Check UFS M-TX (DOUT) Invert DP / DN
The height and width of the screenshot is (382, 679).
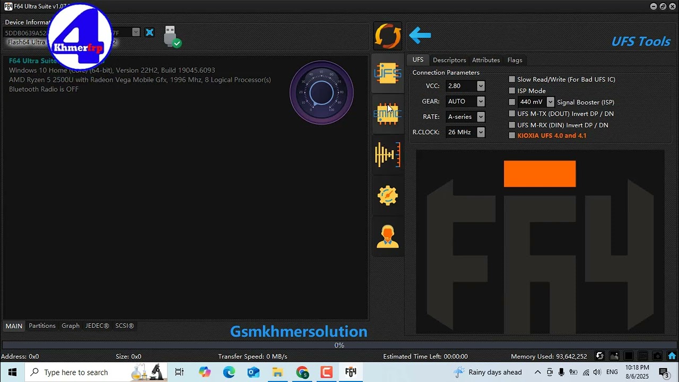(x=512, y=114)
